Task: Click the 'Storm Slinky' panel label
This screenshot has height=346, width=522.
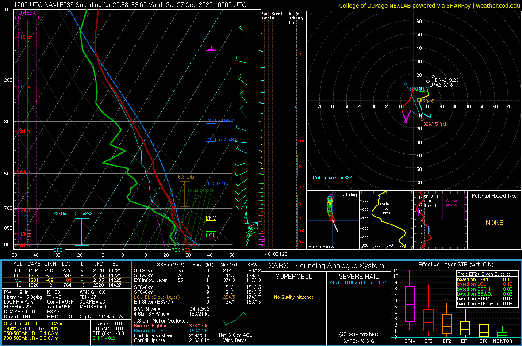Action: click(321, 247)
